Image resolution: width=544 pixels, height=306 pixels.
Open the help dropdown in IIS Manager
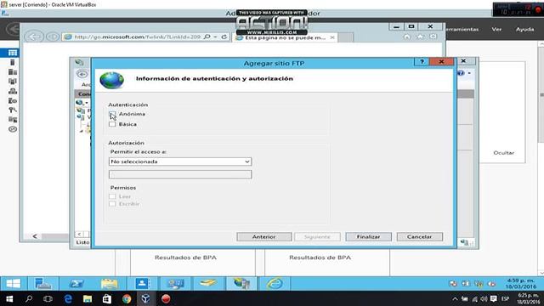(x=464, y=73)
